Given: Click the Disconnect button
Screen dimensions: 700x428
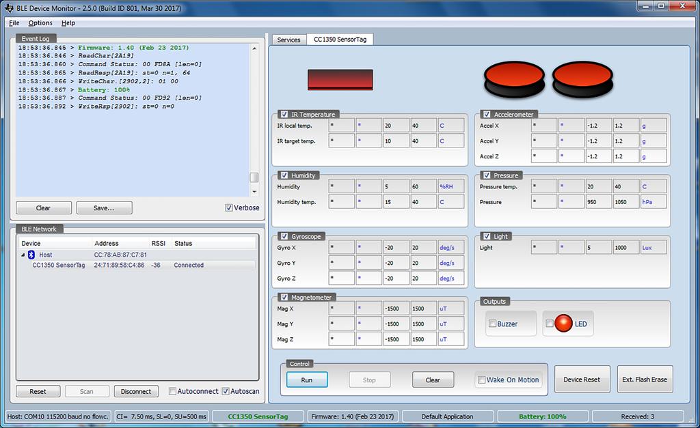Looking at the screenshot, I should pyautogui.click(x=136, y=391).
